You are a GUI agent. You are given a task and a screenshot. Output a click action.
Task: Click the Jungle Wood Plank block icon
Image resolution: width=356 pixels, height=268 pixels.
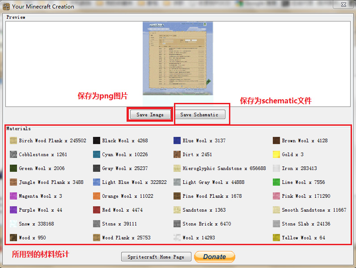tap(13, 182)
